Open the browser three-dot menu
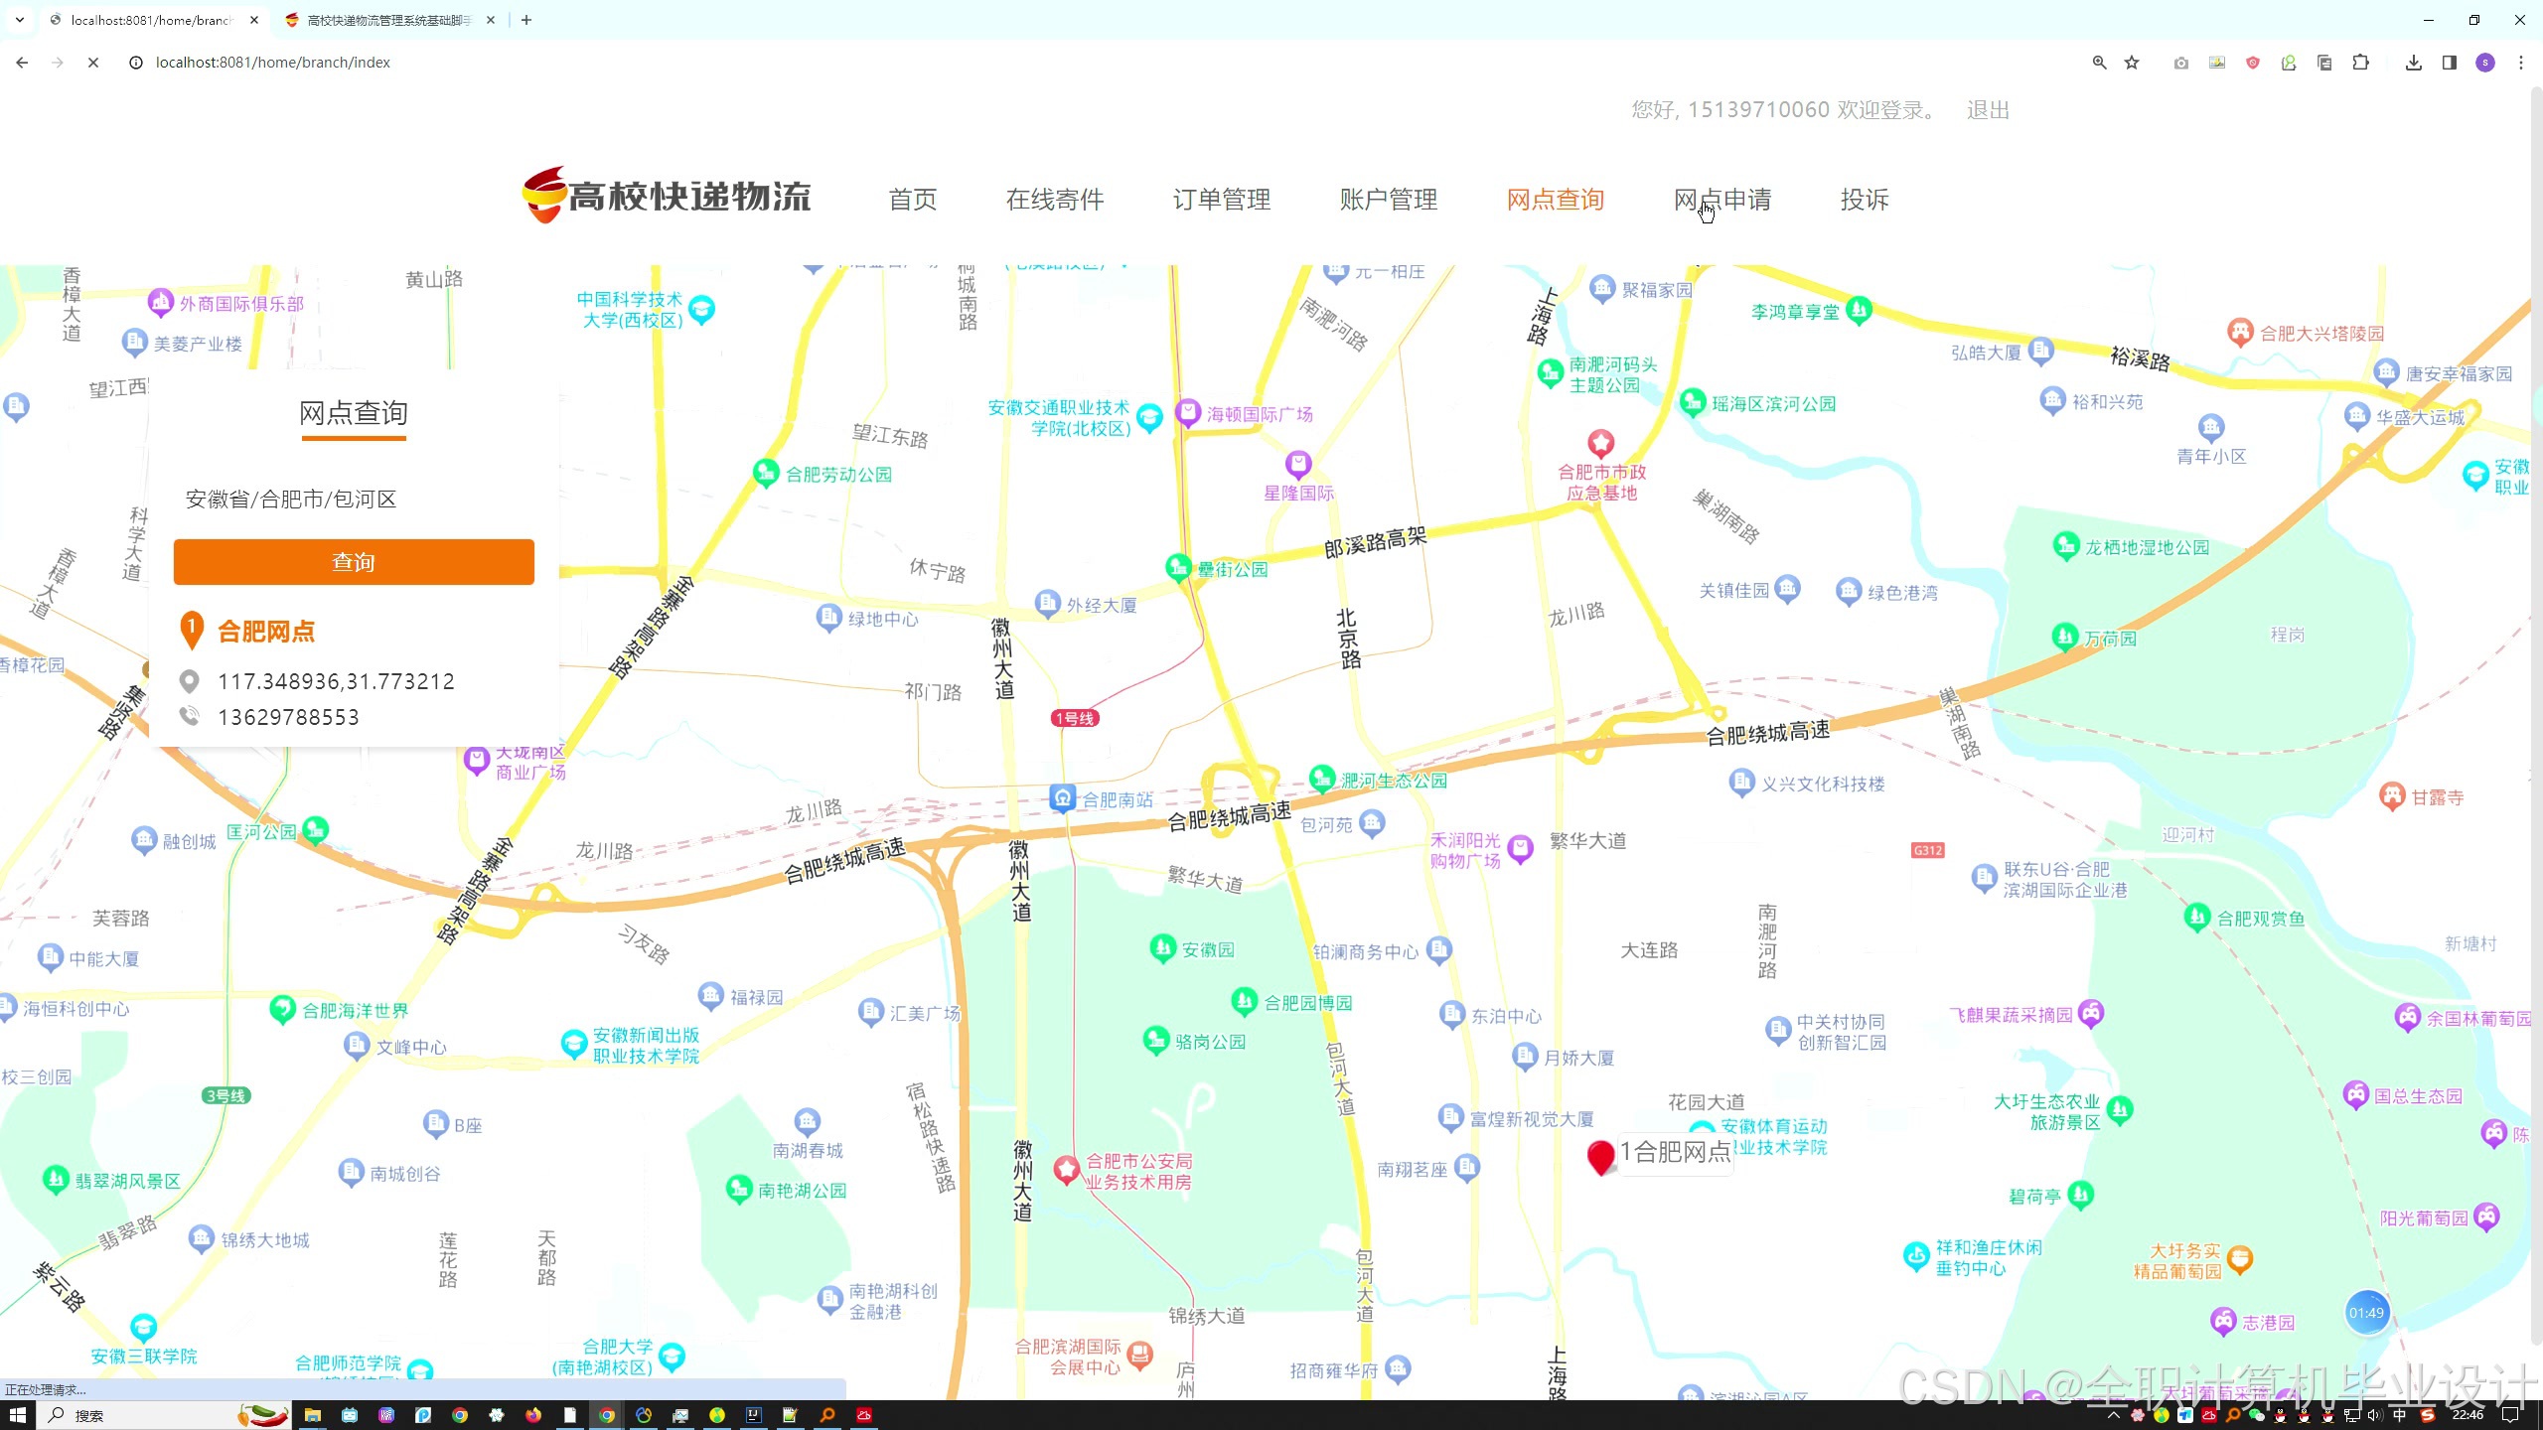This screenshot has width=2543, height=1430. pyautogui.click(x=2520, y=63)
